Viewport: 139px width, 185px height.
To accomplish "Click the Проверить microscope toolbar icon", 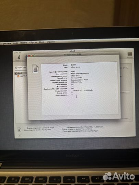I will point(19,57).
